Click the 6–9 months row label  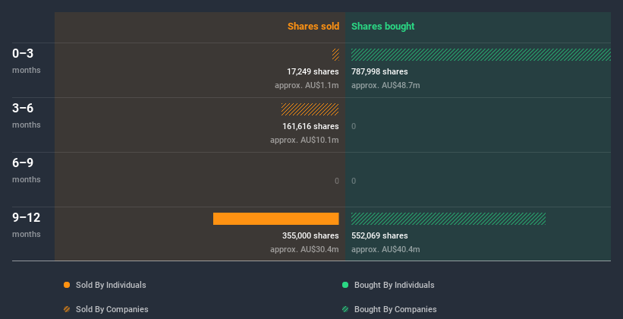pos(27,170)
